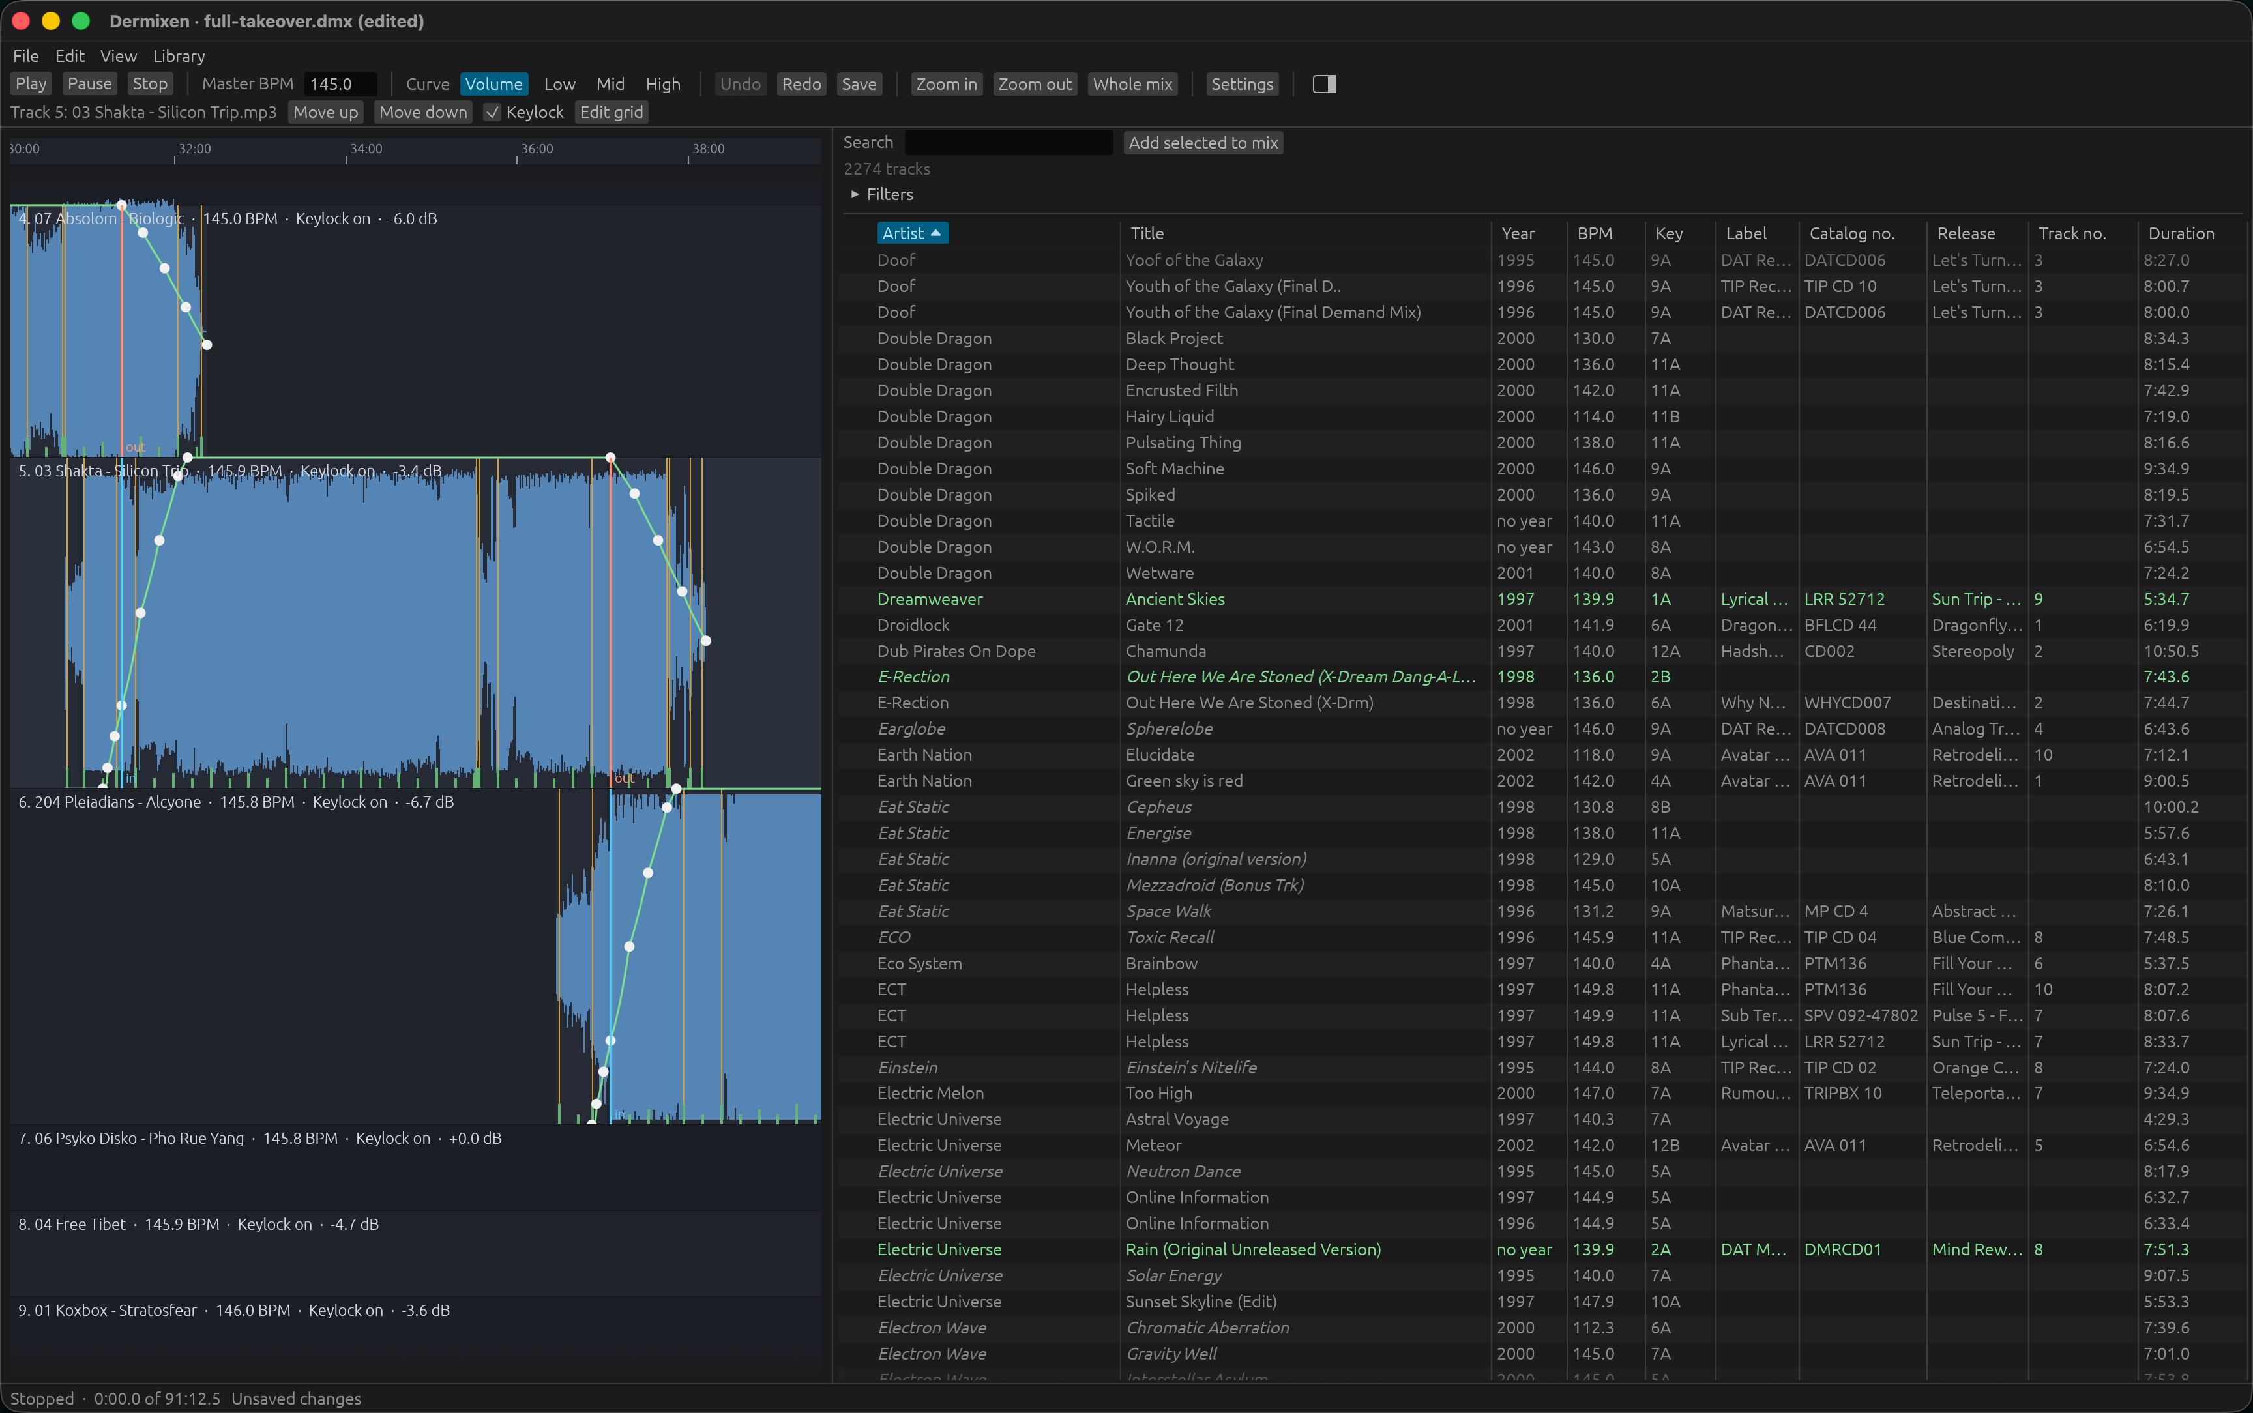This screenshot has width=2253, height=1413.
Task: Sort by the Key column header
Action: coord(1668,233)
